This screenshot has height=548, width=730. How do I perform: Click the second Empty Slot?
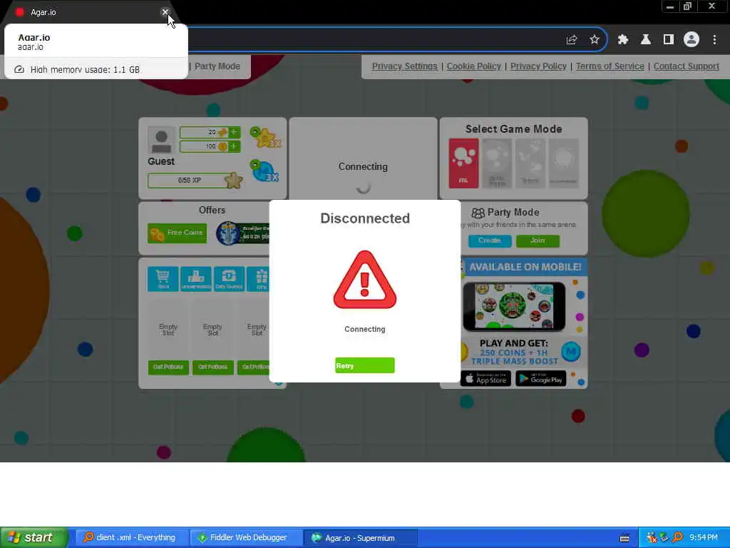click(212, 330)
